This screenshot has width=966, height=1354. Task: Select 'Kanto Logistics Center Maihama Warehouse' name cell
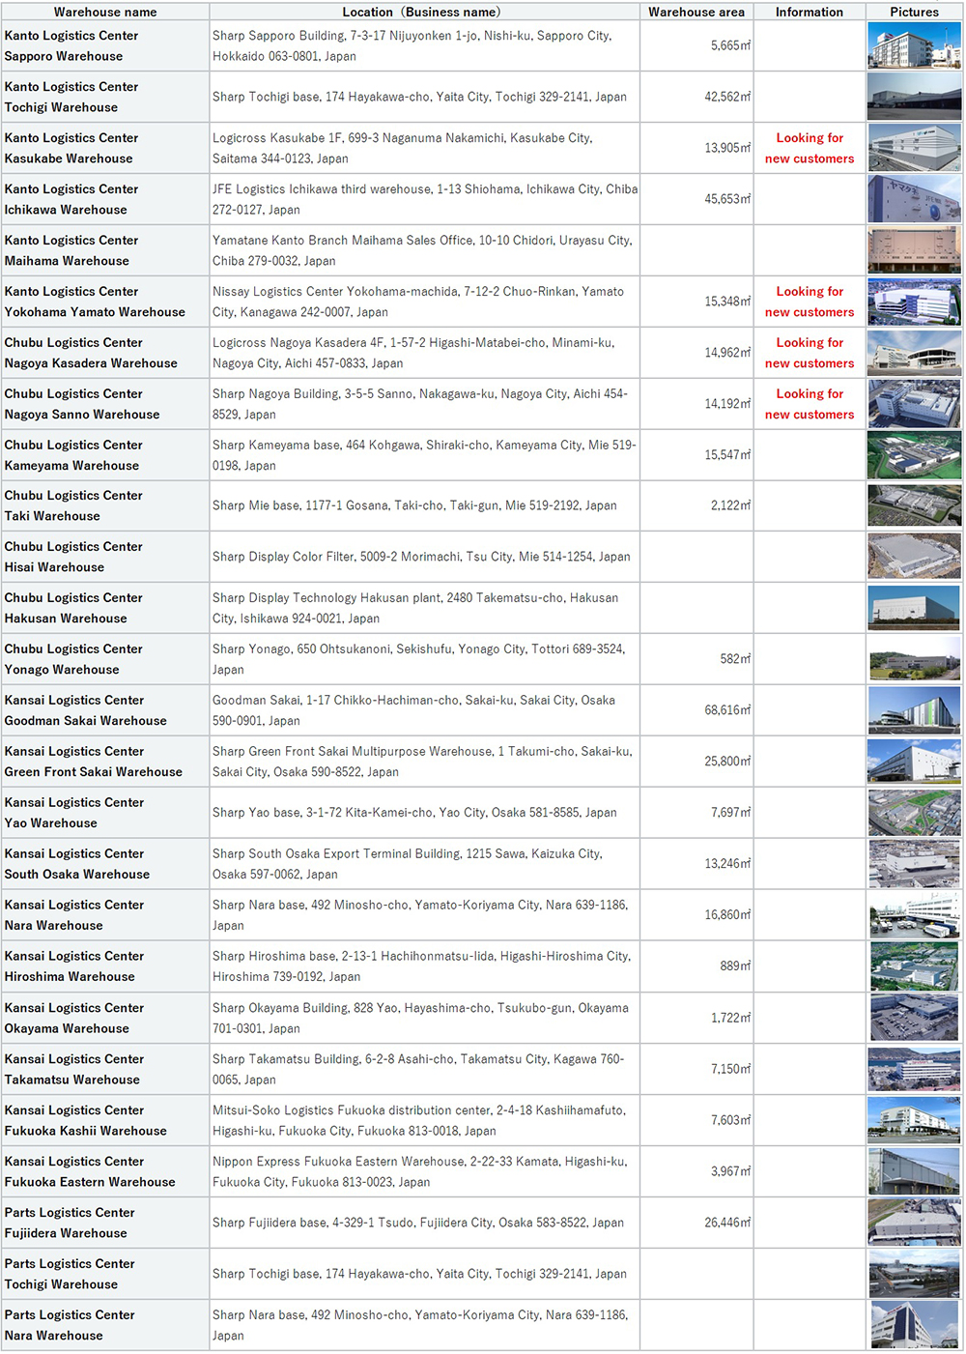[x=105, y=250]
